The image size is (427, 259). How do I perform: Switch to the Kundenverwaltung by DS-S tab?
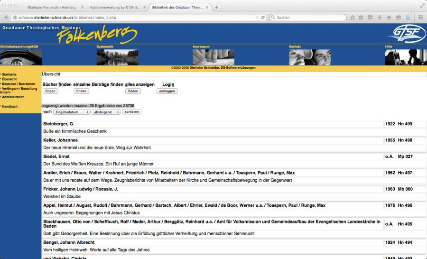tap(115, 8)
